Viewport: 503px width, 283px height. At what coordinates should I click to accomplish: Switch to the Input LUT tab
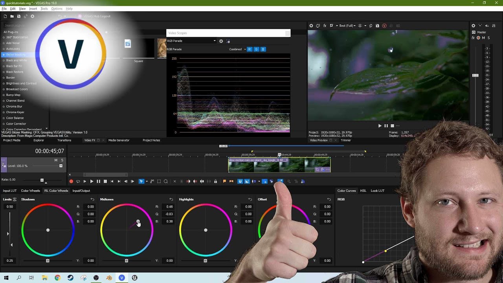[x=10, y=191]
